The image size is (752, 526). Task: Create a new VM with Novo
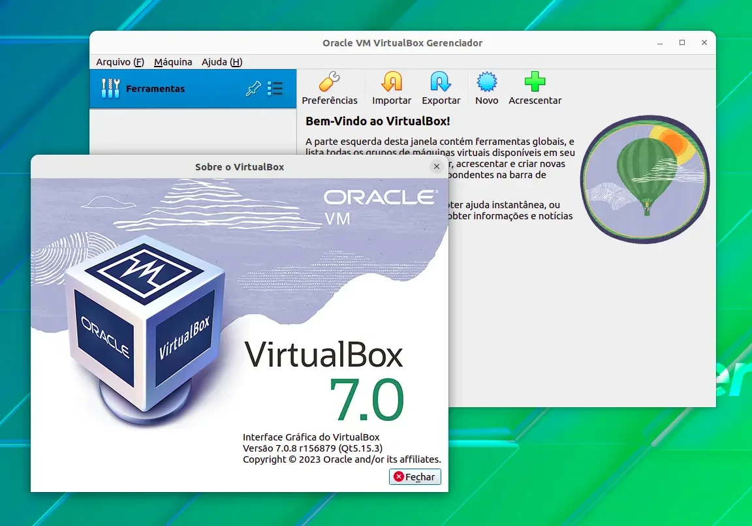(x=486, y=88)
